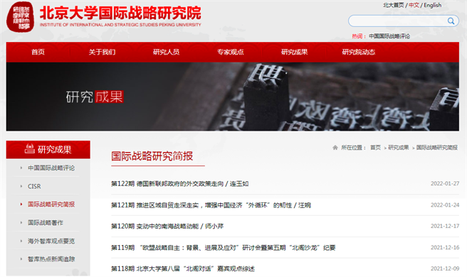The width and height of the screenshot is (467, 277).
Task: Open the 关于我们 navigation menu
Action: 103,52
